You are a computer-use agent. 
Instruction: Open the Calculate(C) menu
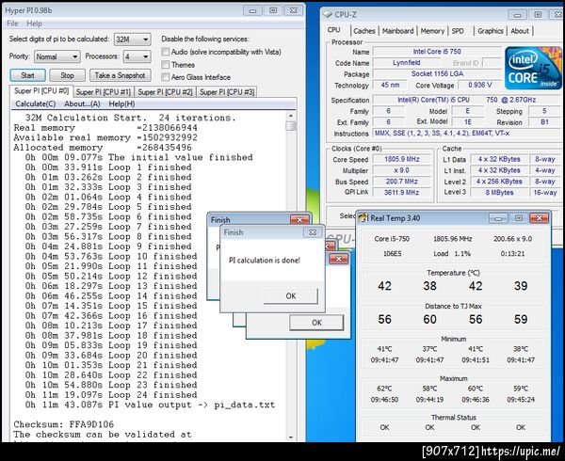(x=36, y=104)
